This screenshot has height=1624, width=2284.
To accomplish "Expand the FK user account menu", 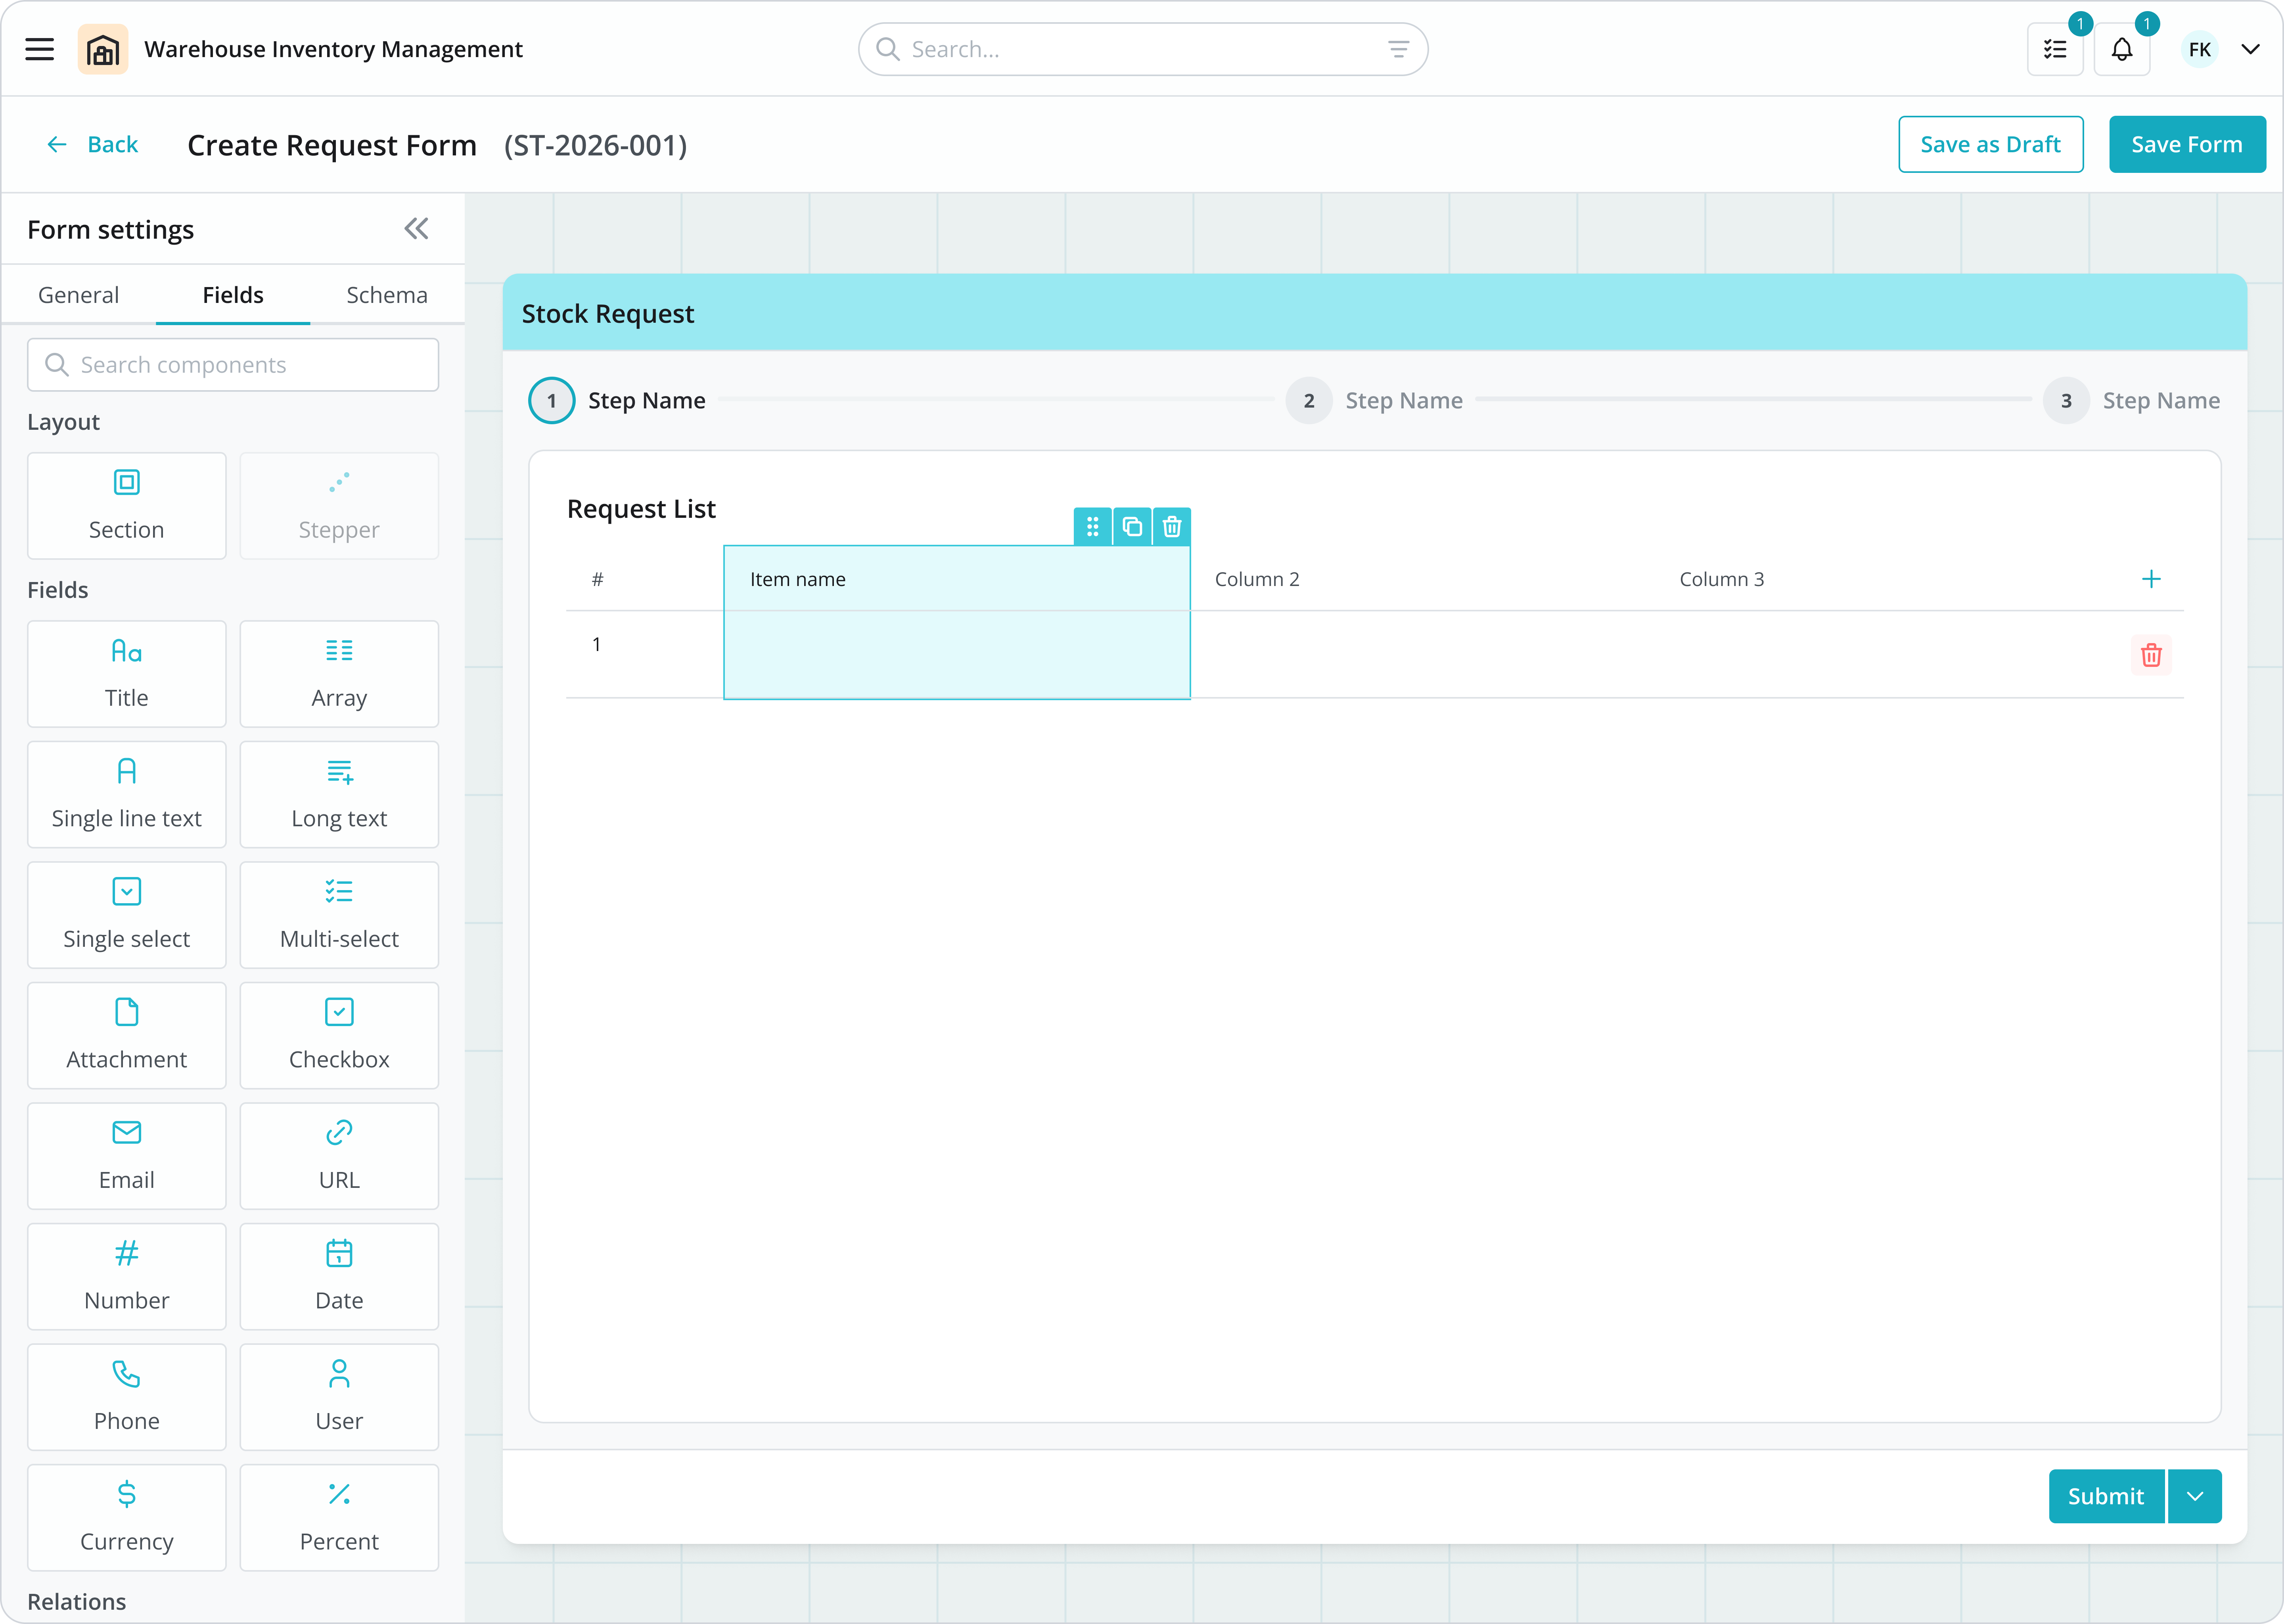I will (x=2250, y=49).
